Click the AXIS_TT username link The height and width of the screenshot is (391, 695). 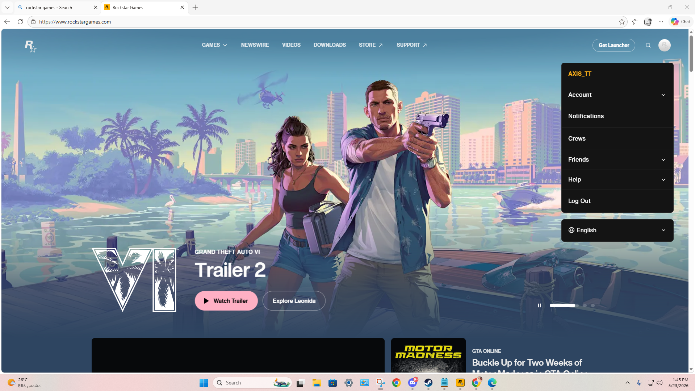tap(579, 74)
